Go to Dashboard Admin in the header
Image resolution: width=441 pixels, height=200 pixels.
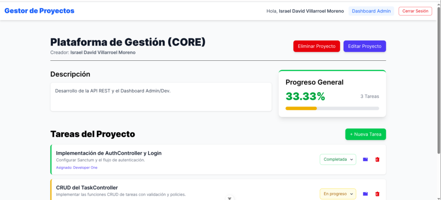point(371,11)
